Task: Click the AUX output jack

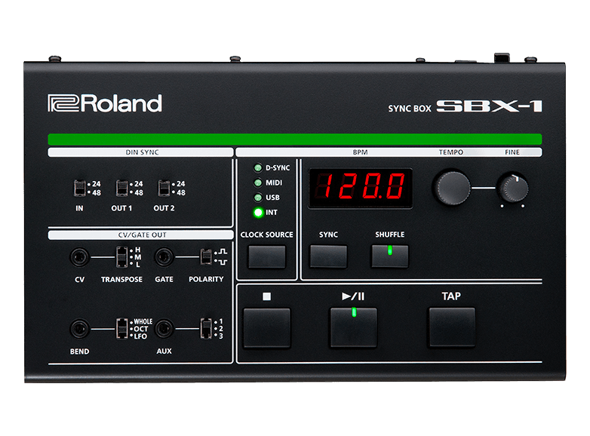Action: (164, 329)
